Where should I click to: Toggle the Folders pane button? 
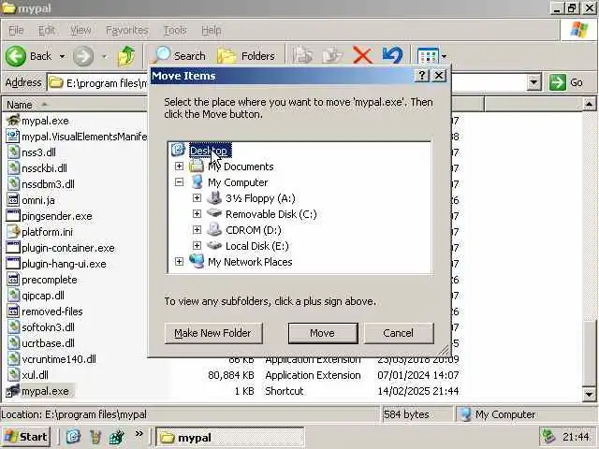click(x=246, y=56)
